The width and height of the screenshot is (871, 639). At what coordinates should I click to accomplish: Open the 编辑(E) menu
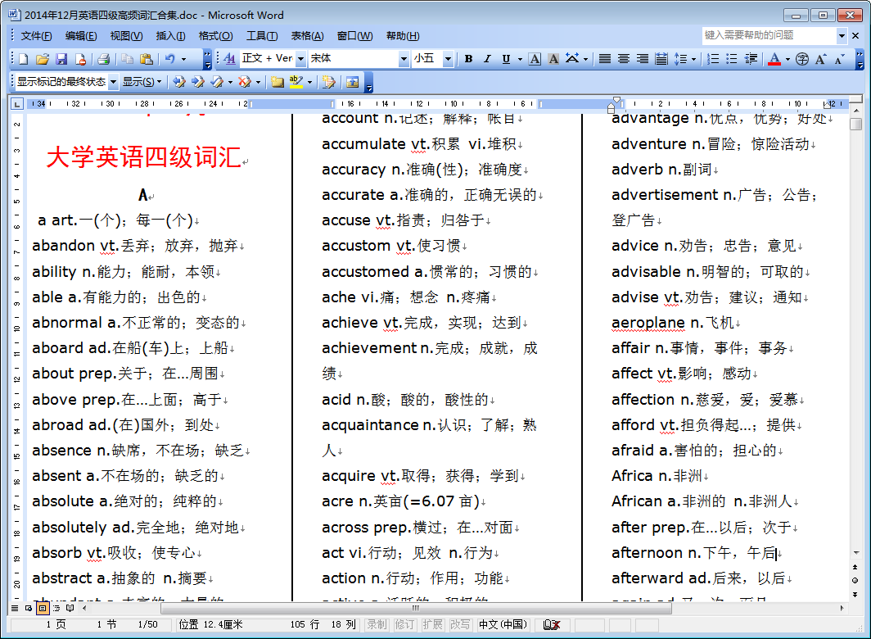click(81, 35)
